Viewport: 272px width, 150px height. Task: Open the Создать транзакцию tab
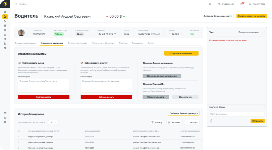coord(77,43)
